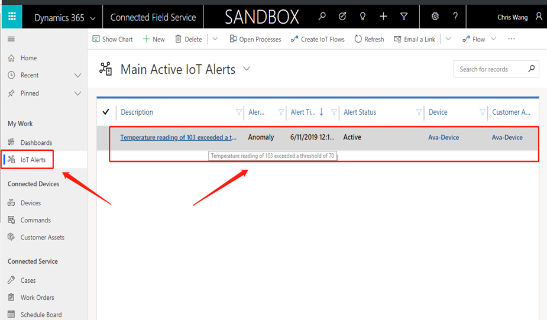Open Chris Wang user profile icon
Viewport: 547px width, 320px height.
click(x=539, y=17)
